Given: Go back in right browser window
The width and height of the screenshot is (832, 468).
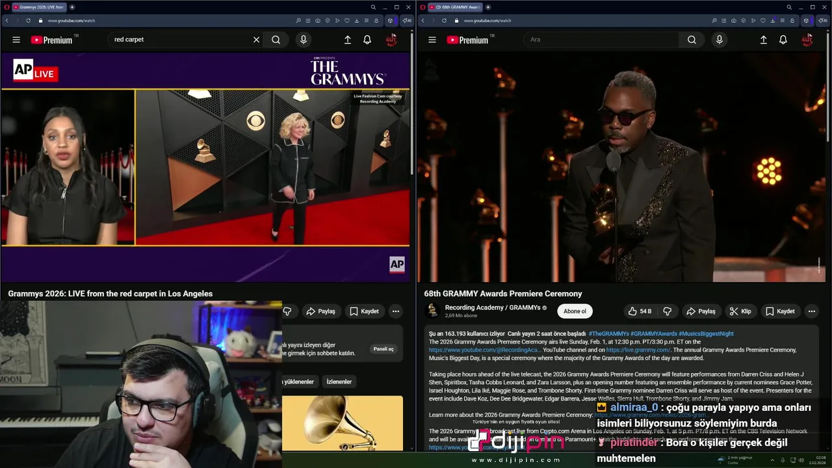Looking at the screenshot, I should point(423,20).
